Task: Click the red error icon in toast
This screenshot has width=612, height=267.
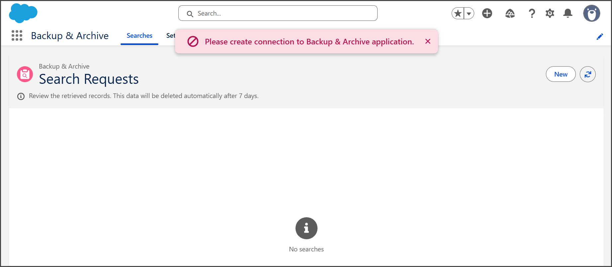Action: click(193, 42)
